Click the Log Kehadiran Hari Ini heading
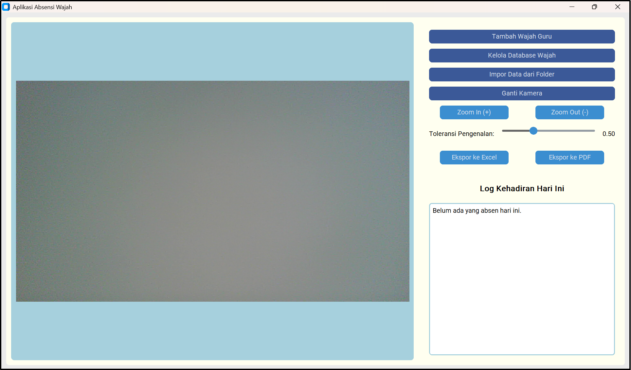 522,189
